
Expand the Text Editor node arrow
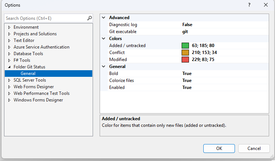coord(9,41)
